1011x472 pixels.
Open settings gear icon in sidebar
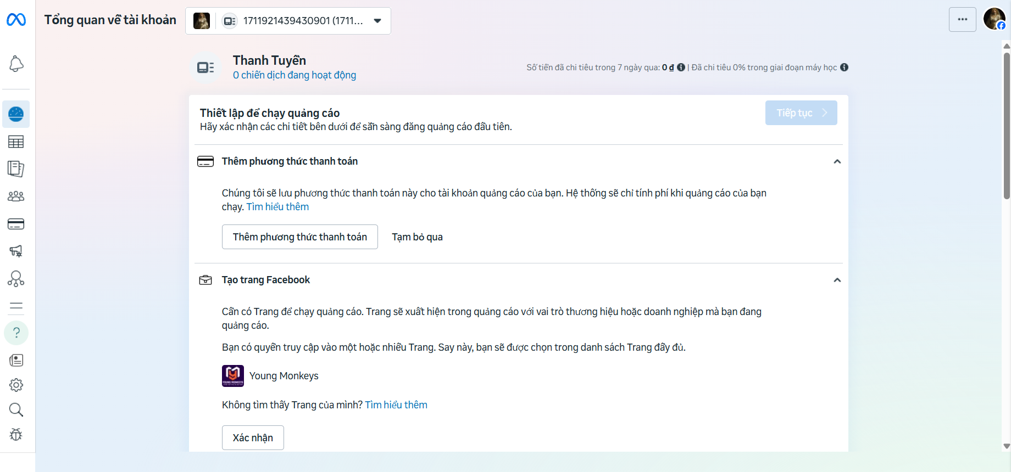16,385
